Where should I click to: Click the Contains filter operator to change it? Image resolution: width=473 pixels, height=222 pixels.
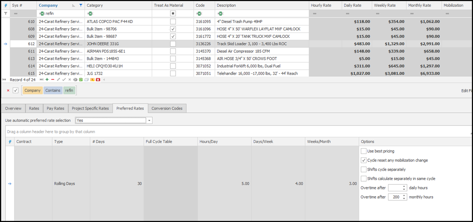coord(53,90)
